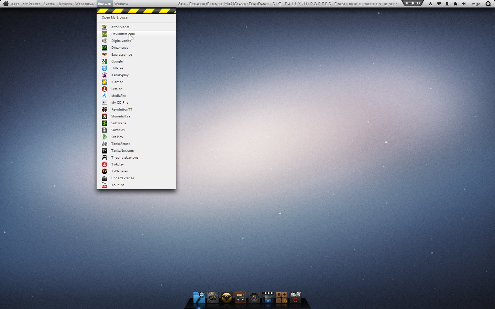
Task: Click the Sash - Ecuador now-playing title
Action: coord(287,4)
